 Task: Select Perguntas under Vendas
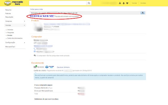(x=10, y=33)
